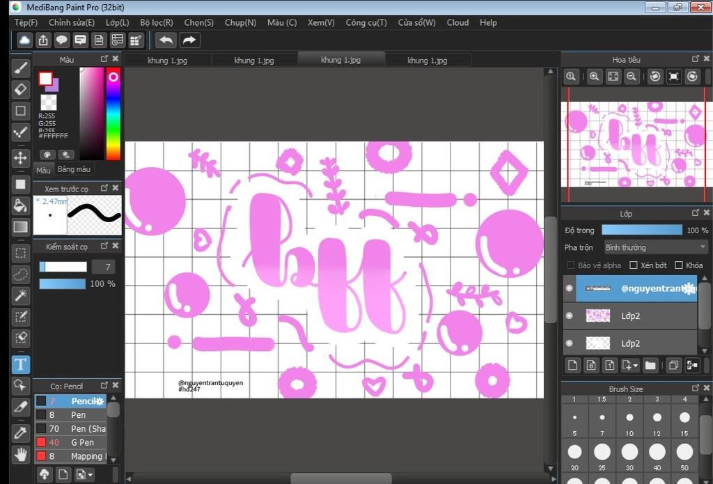Activate the Move tool

pyautogui.click(x=20, y=158)
